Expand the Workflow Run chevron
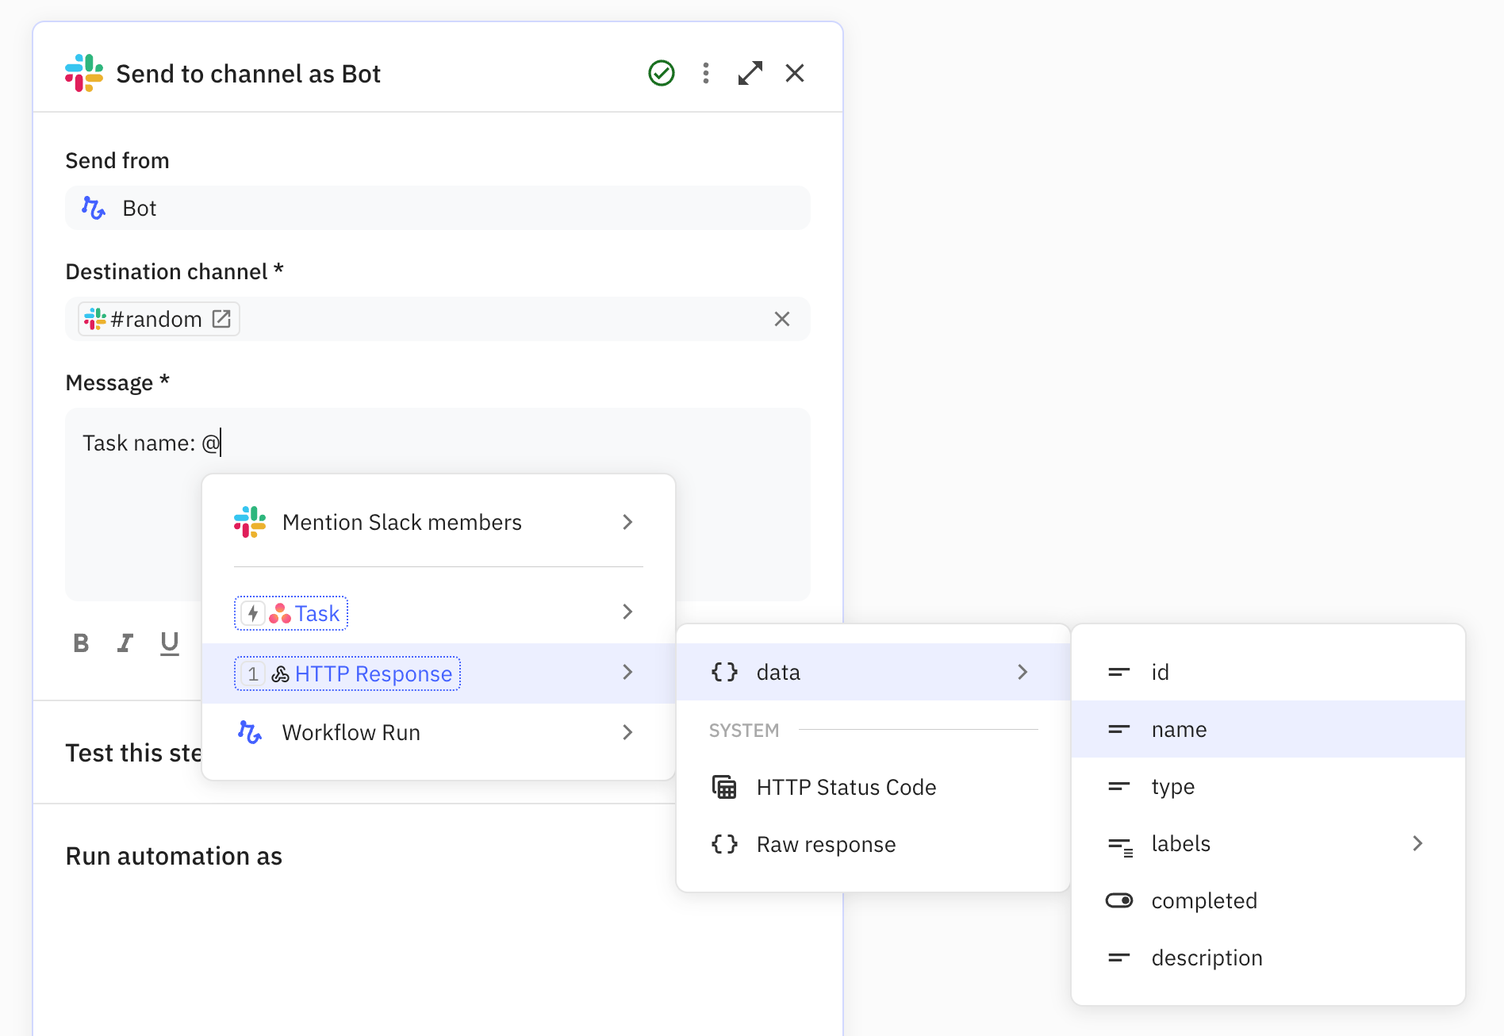This screenshot has width=1504, height=1036. (x=627, y=732)
